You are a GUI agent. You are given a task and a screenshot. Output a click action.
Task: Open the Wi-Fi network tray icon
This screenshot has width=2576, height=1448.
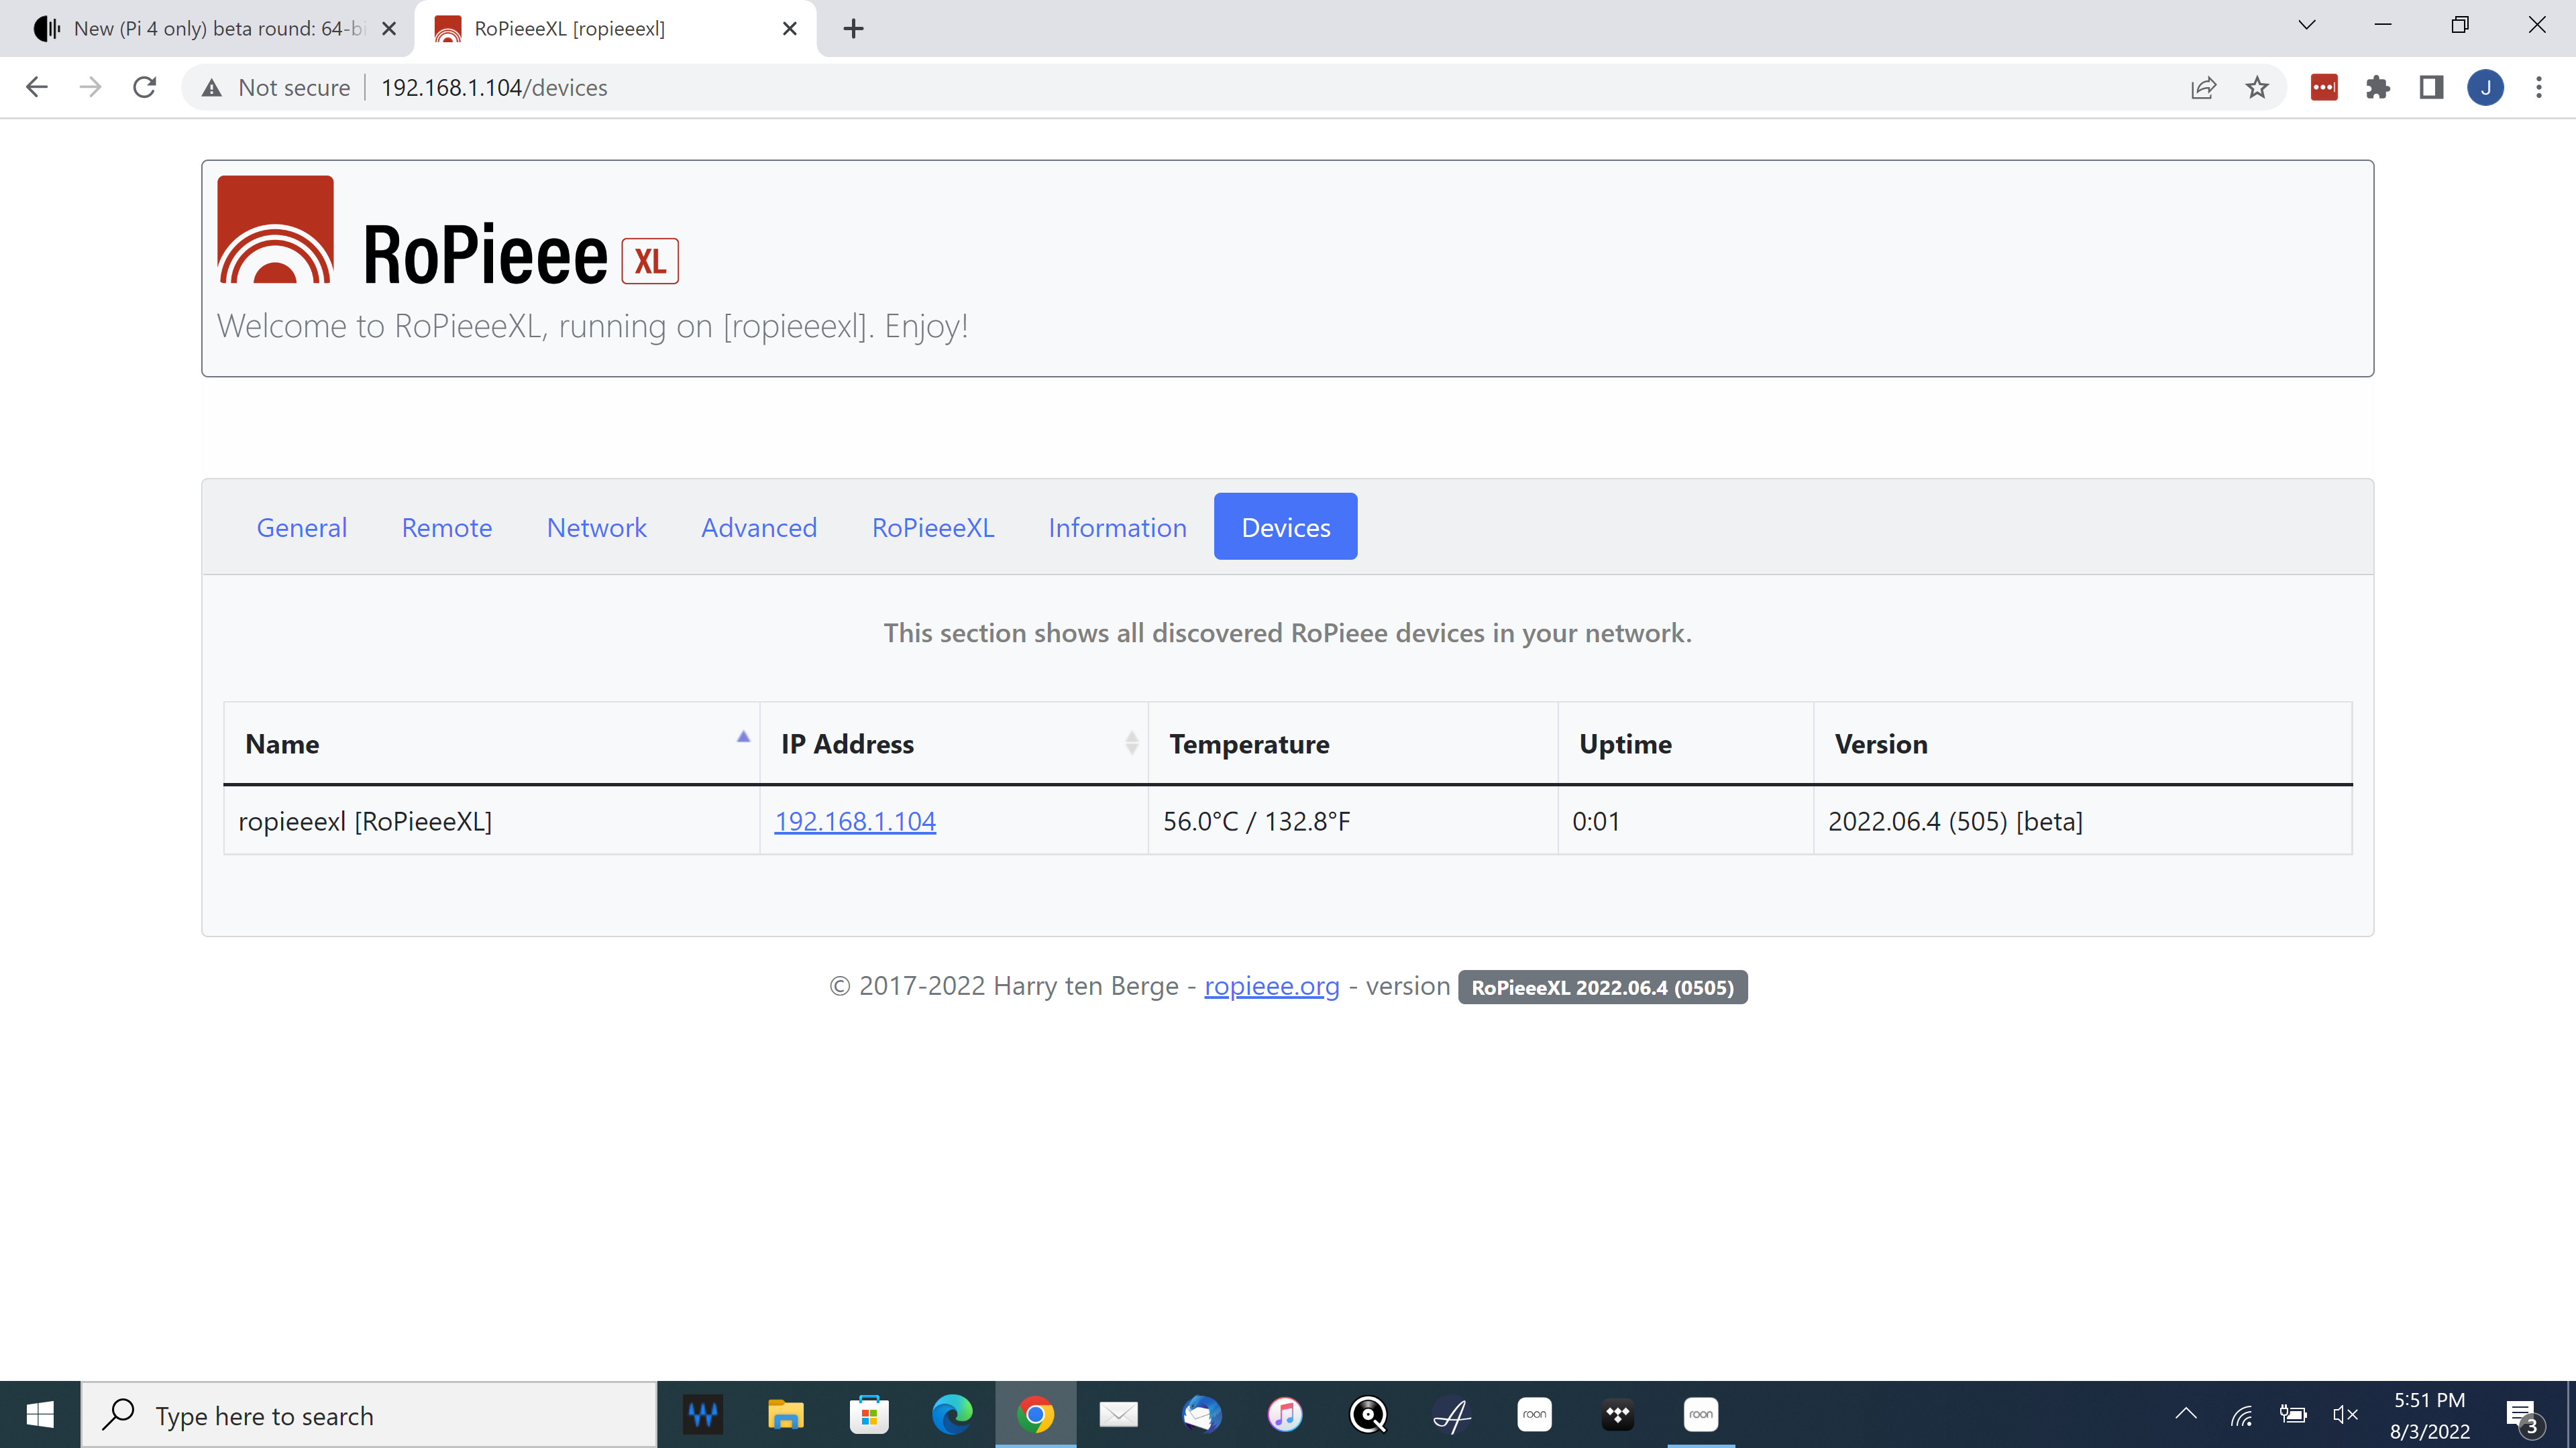click(2241, 1415)
